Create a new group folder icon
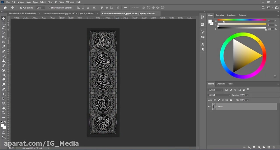The image size is (280, 150). pos(264,147)
